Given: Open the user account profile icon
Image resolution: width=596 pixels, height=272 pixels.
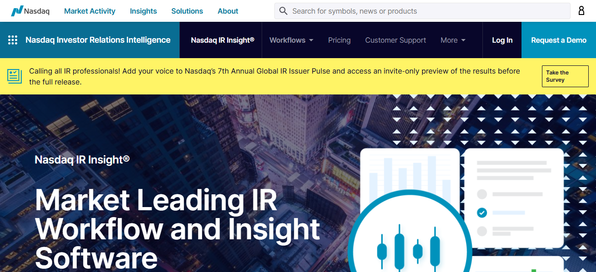Looking at the screenshot, I should coord(581,11).
